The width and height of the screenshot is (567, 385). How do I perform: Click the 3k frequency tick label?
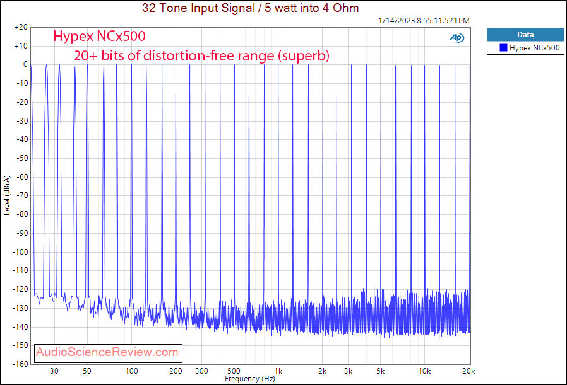click(349, 371)
